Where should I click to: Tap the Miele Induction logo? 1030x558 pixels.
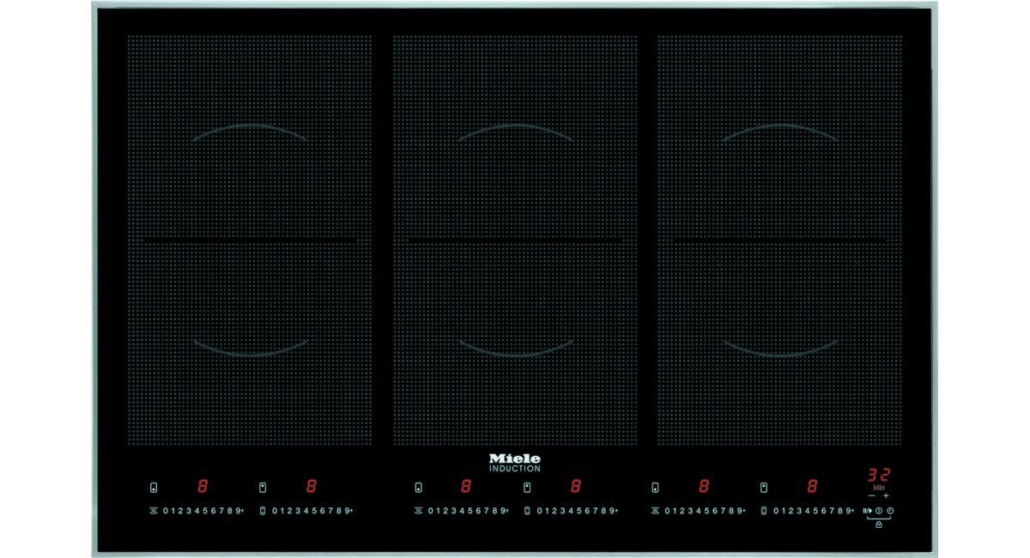coord(514,463)
